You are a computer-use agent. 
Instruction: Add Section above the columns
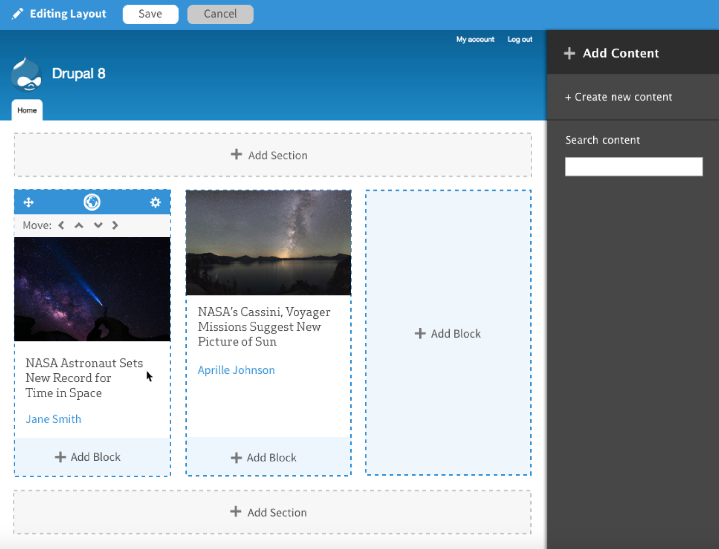pyautogui.click(x=273, y=155)
